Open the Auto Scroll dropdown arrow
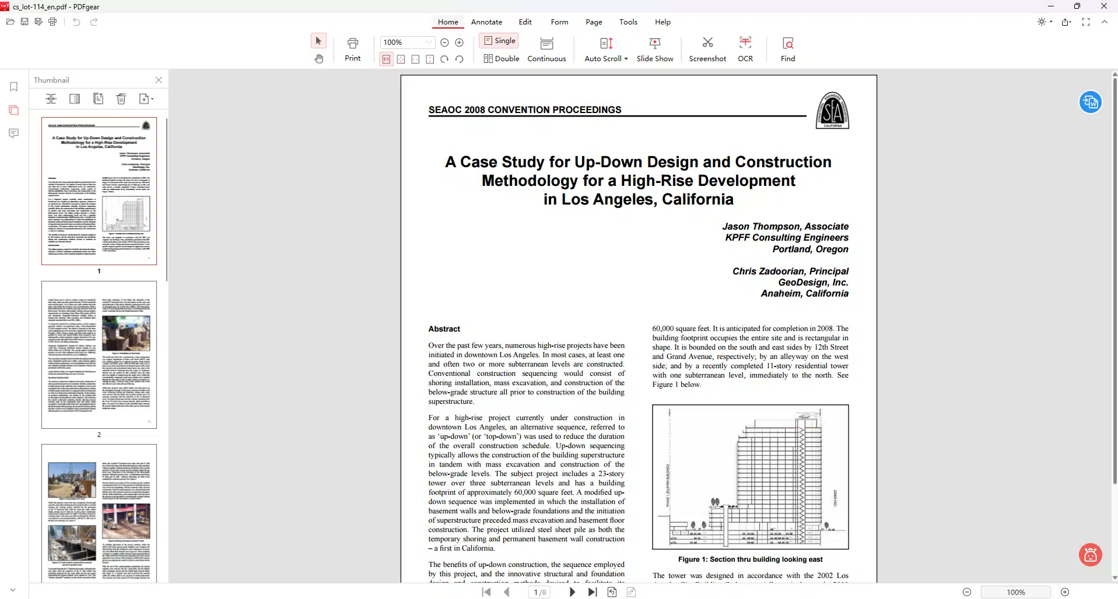This screenshot has width=1118, height=599. pos(626,59)
